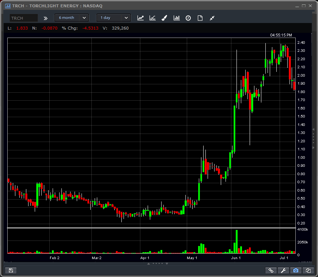The image size is (318, 277).
Task: Open the 6 month range dropdown
Action: coord(72,18)
